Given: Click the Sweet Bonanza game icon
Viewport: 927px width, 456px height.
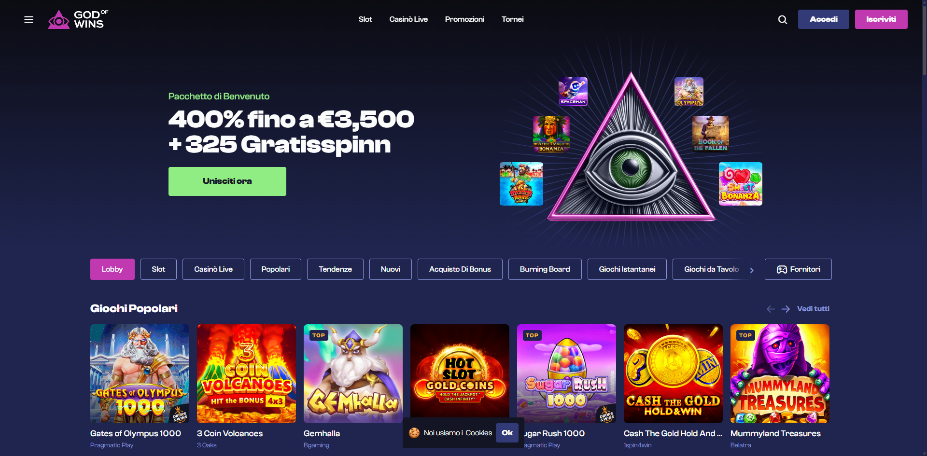Looking at the screenshot, I should click(741, 184).
